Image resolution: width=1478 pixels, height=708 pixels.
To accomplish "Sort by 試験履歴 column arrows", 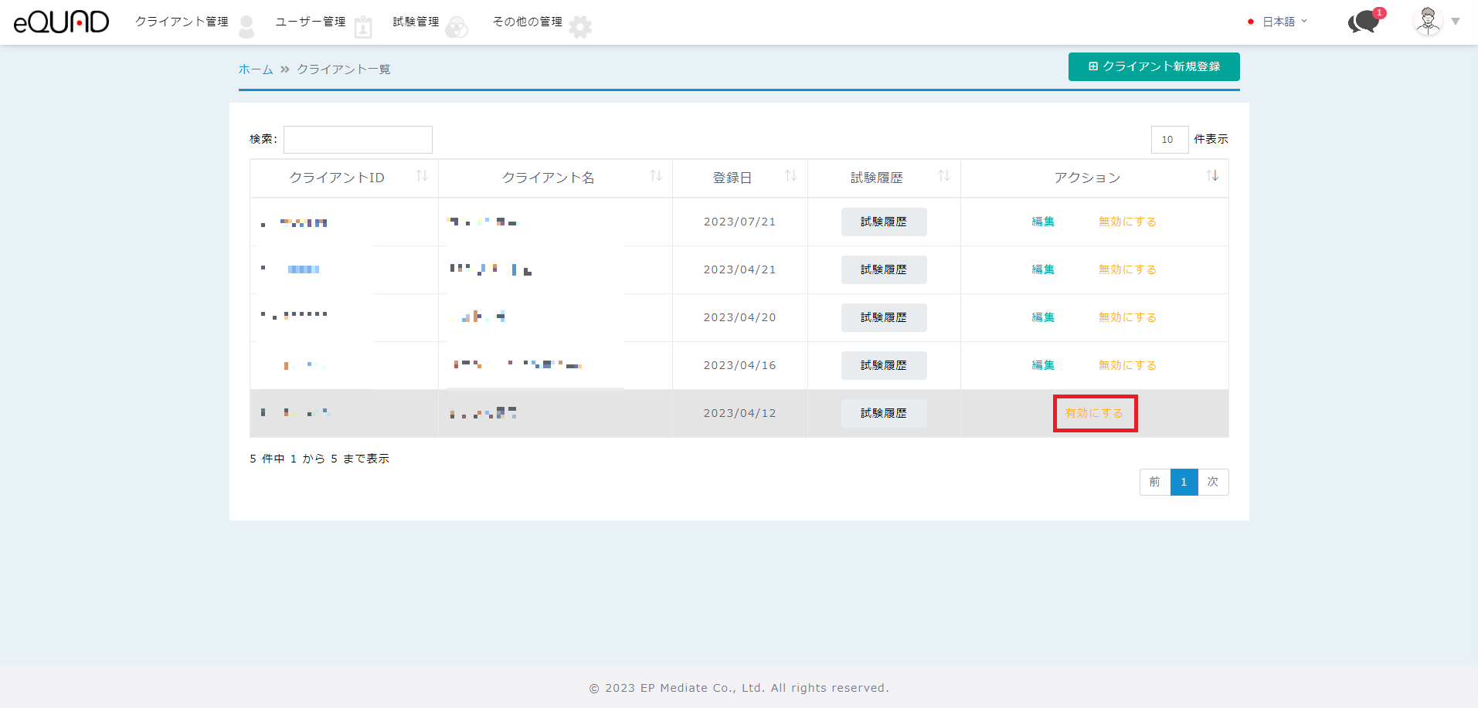I will click(943, 176).
